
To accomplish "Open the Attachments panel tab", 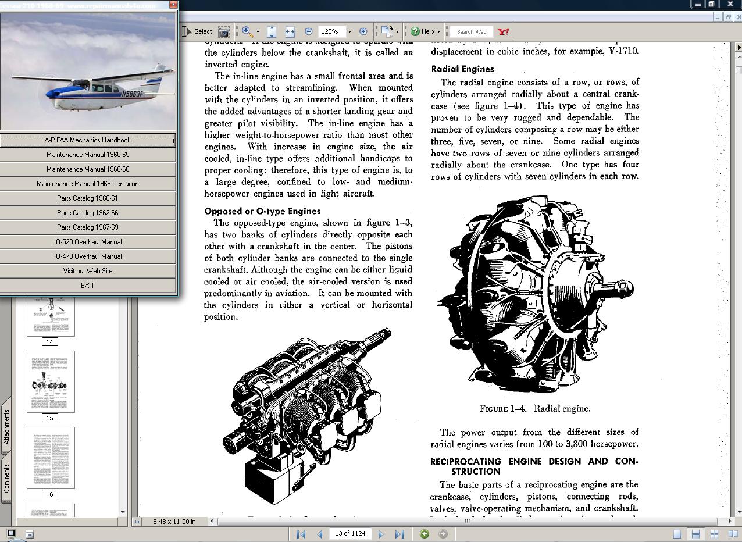I will (x=6, y=429).
